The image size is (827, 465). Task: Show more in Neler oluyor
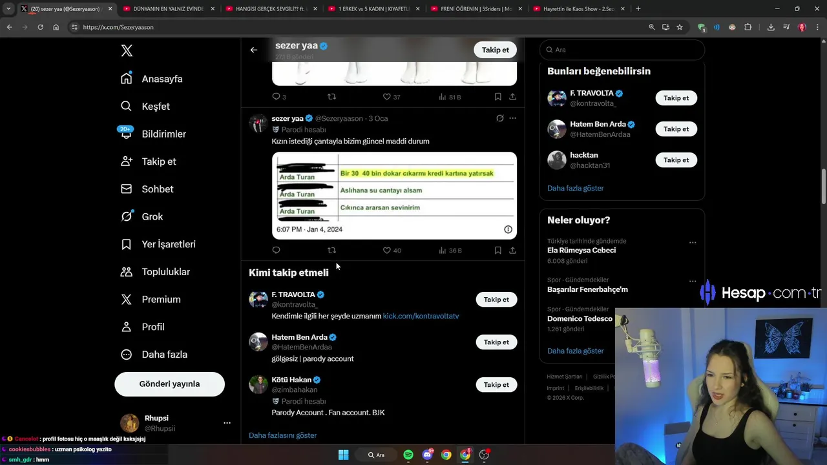(575, 351)
